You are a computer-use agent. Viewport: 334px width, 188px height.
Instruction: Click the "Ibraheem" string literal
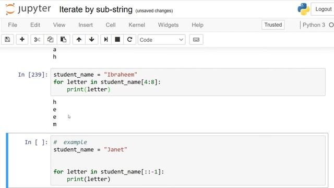[x=121, y=75]
